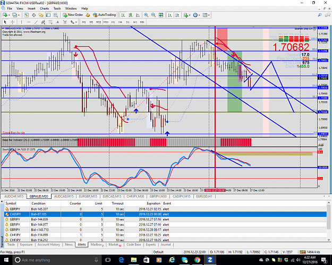Select the Crosshair tool
332x265 pixels.
[x=13, y=22]
